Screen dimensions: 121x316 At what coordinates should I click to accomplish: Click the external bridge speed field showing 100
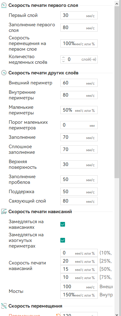(x=79, y=286)
